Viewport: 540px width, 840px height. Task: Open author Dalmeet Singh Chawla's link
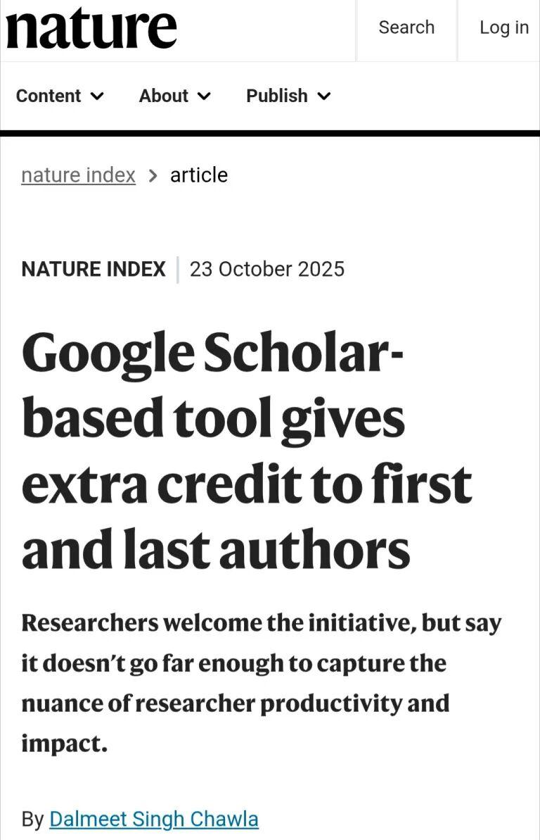pyautogui.click(x=154, y=819)
